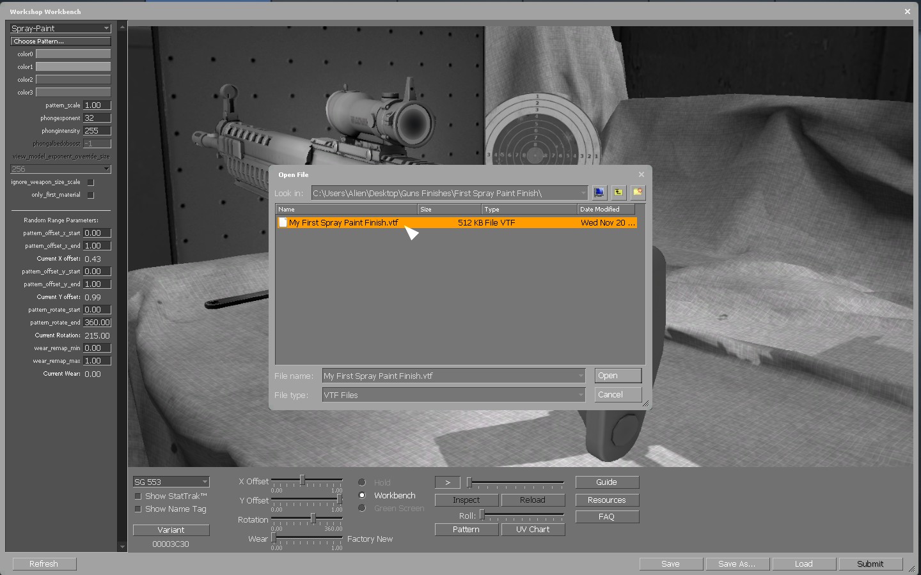This screenshot has height=575, width=921.
Task: Create a new folder in Open File dialog
Action: coord(638,192)
